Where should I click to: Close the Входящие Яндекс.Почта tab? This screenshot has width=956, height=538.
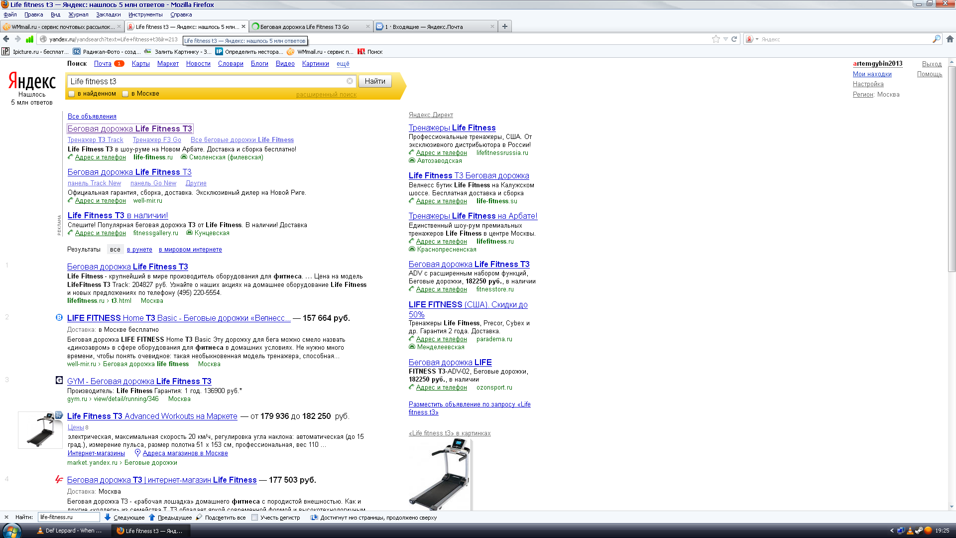pos(492,26)
